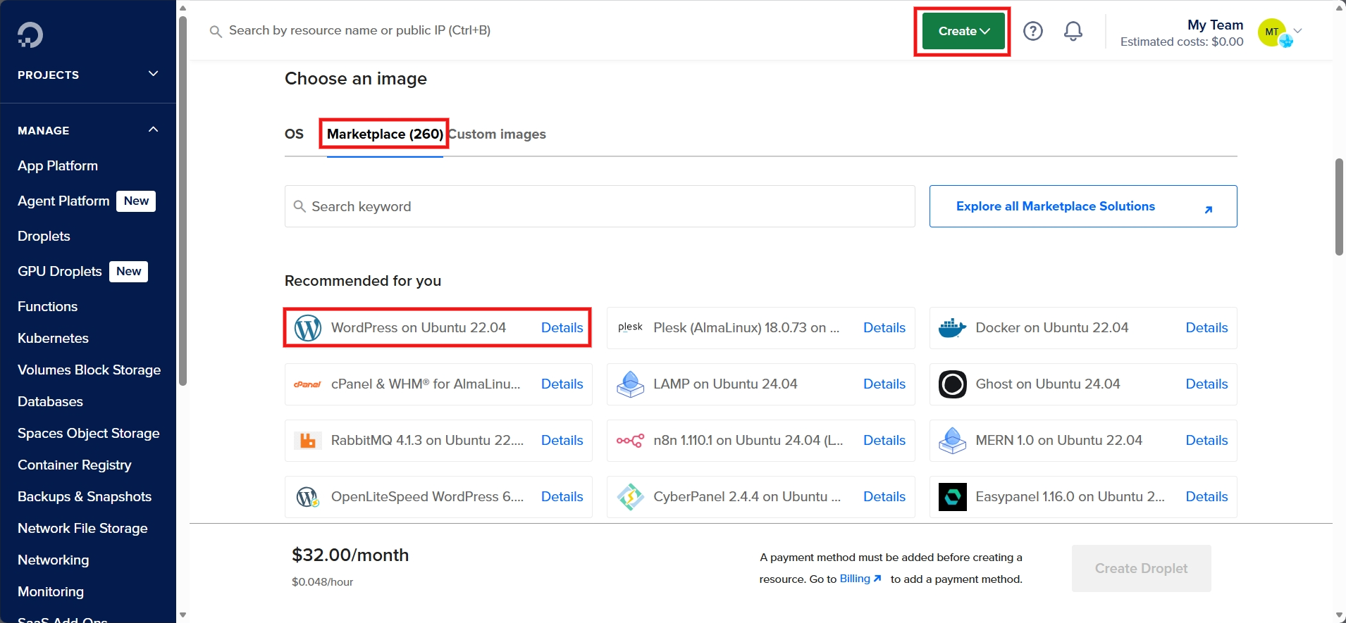Viewport: 1346px width, 623px height.
Task: Click the Easypanel logo icon
Action: pos(952,497)
